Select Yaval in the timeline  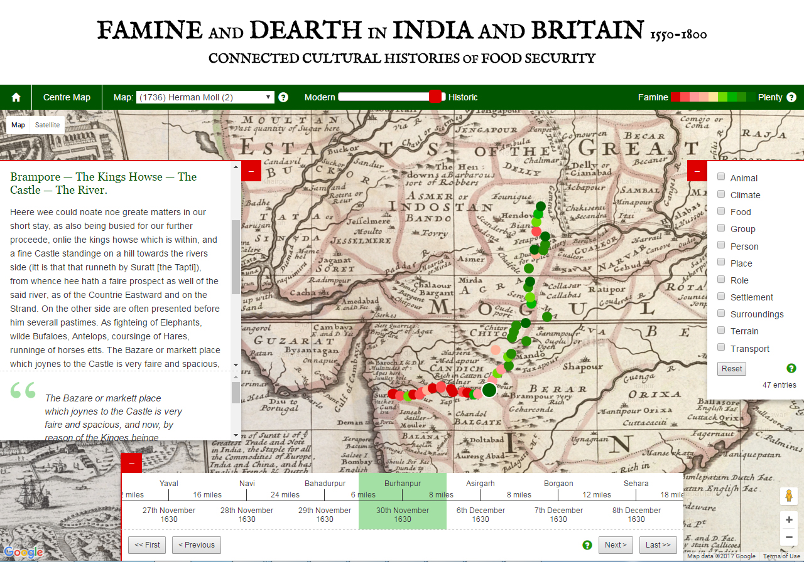coord(169,484)
